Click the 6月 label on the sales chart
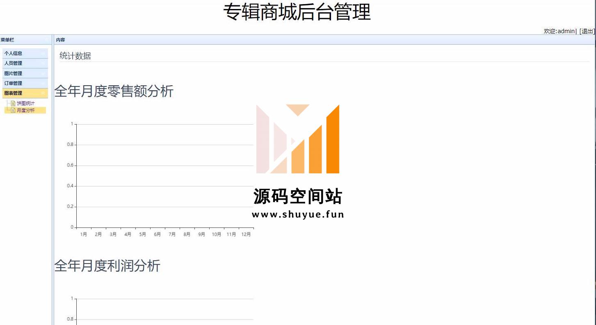 (x=158, y=234)
